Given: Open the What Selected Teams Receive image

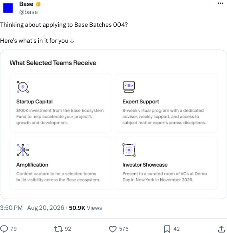Looking at the screenshot, I should tap(113, 124).
